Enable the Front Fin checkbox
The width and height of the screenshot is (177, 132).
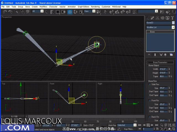pyautogui.click(x=150, y=100)
